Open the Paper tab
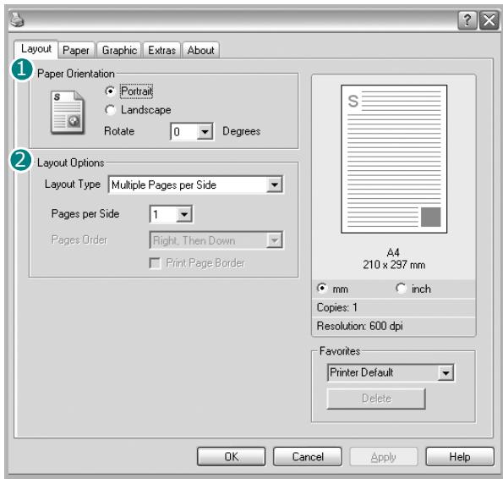This screenshot has width=503, height=479. pyautogui.click(x=76, y=51)
